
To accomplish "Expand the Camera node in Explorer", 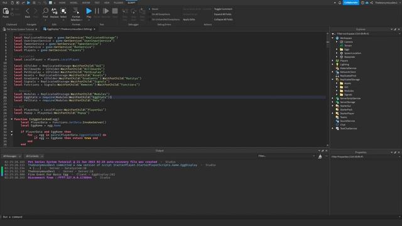I will point(337,42).
